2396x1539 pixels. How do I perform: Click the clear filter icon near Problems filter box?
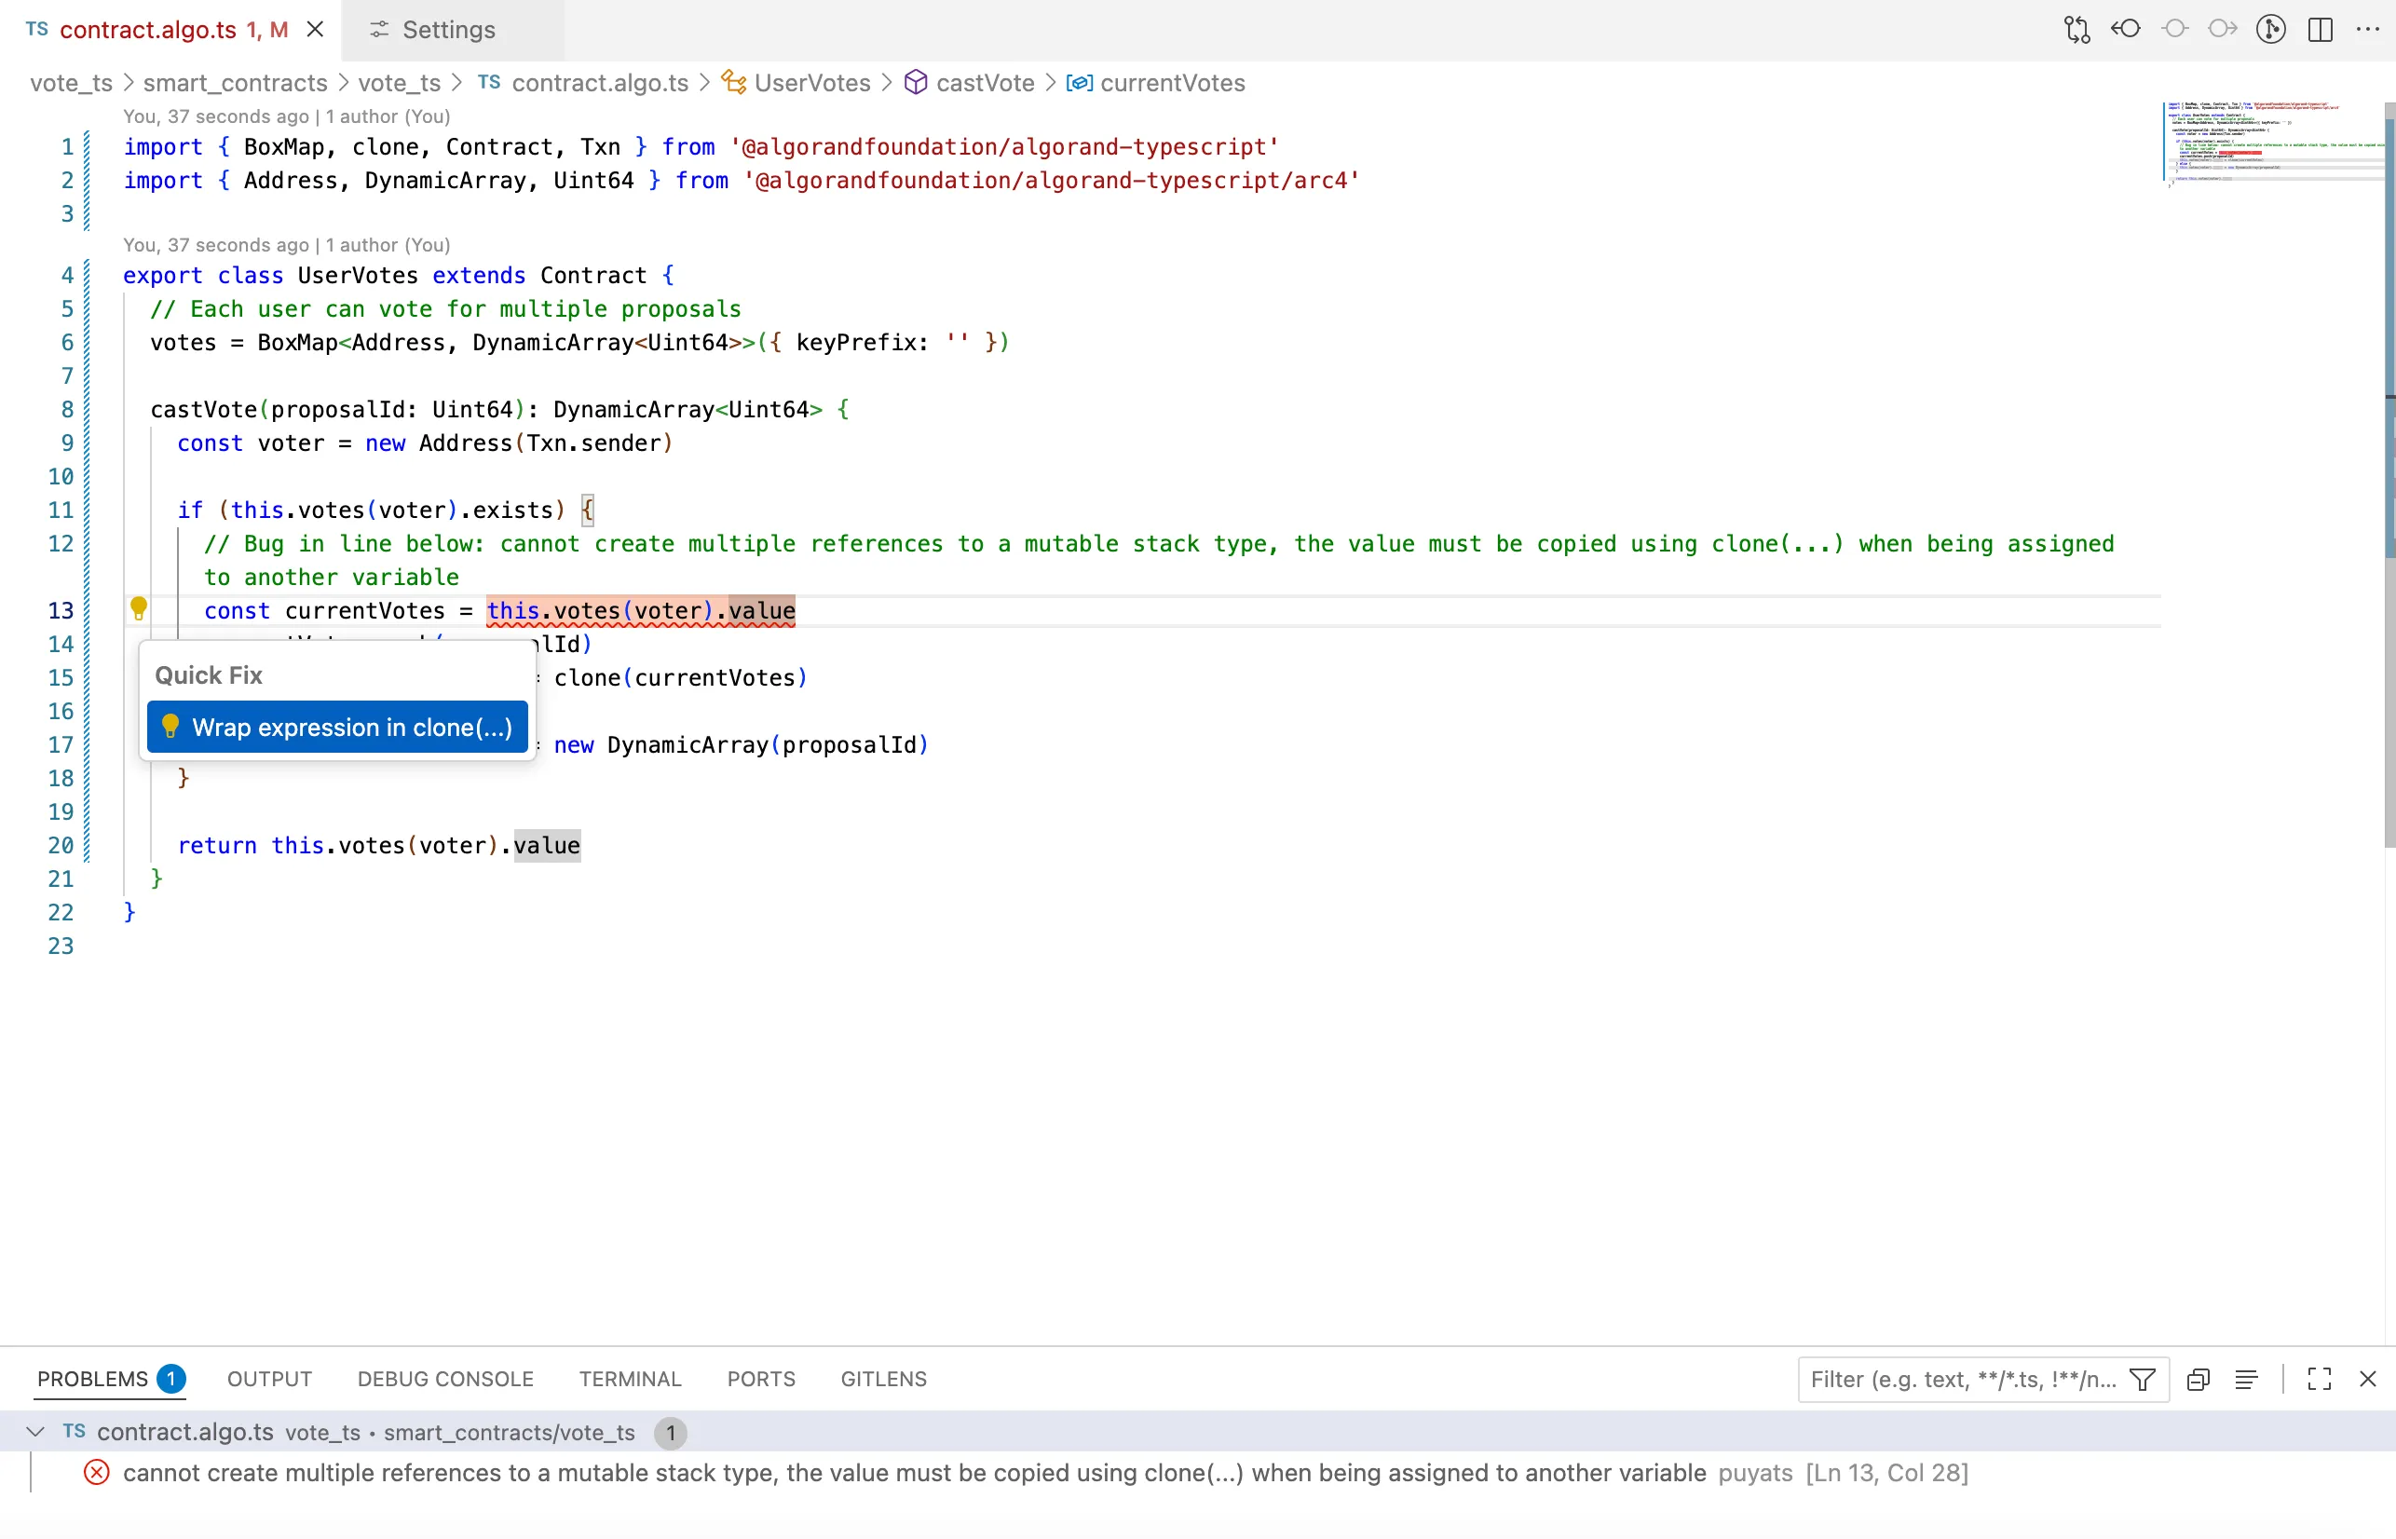2144,1379
